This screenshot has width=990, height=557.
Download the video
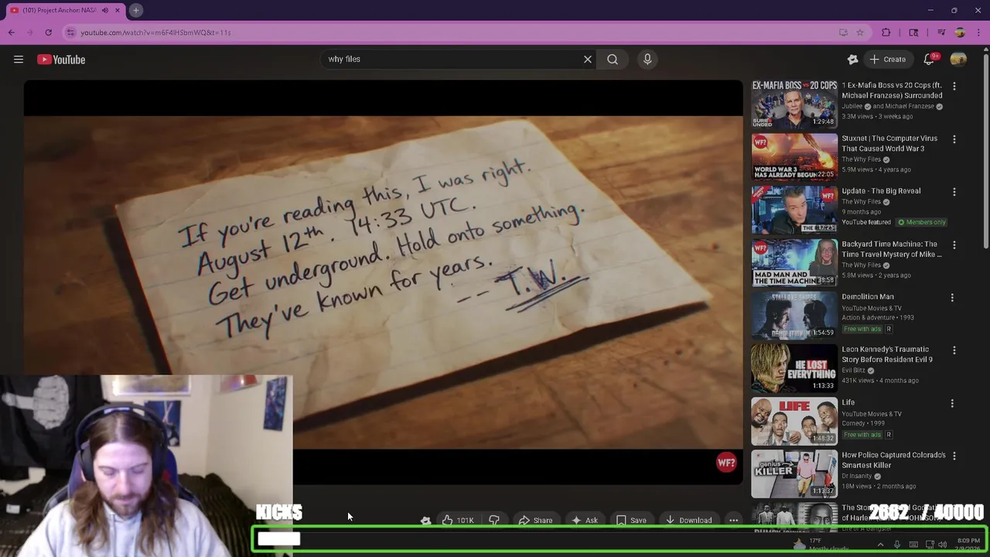(x=688, y=521)
